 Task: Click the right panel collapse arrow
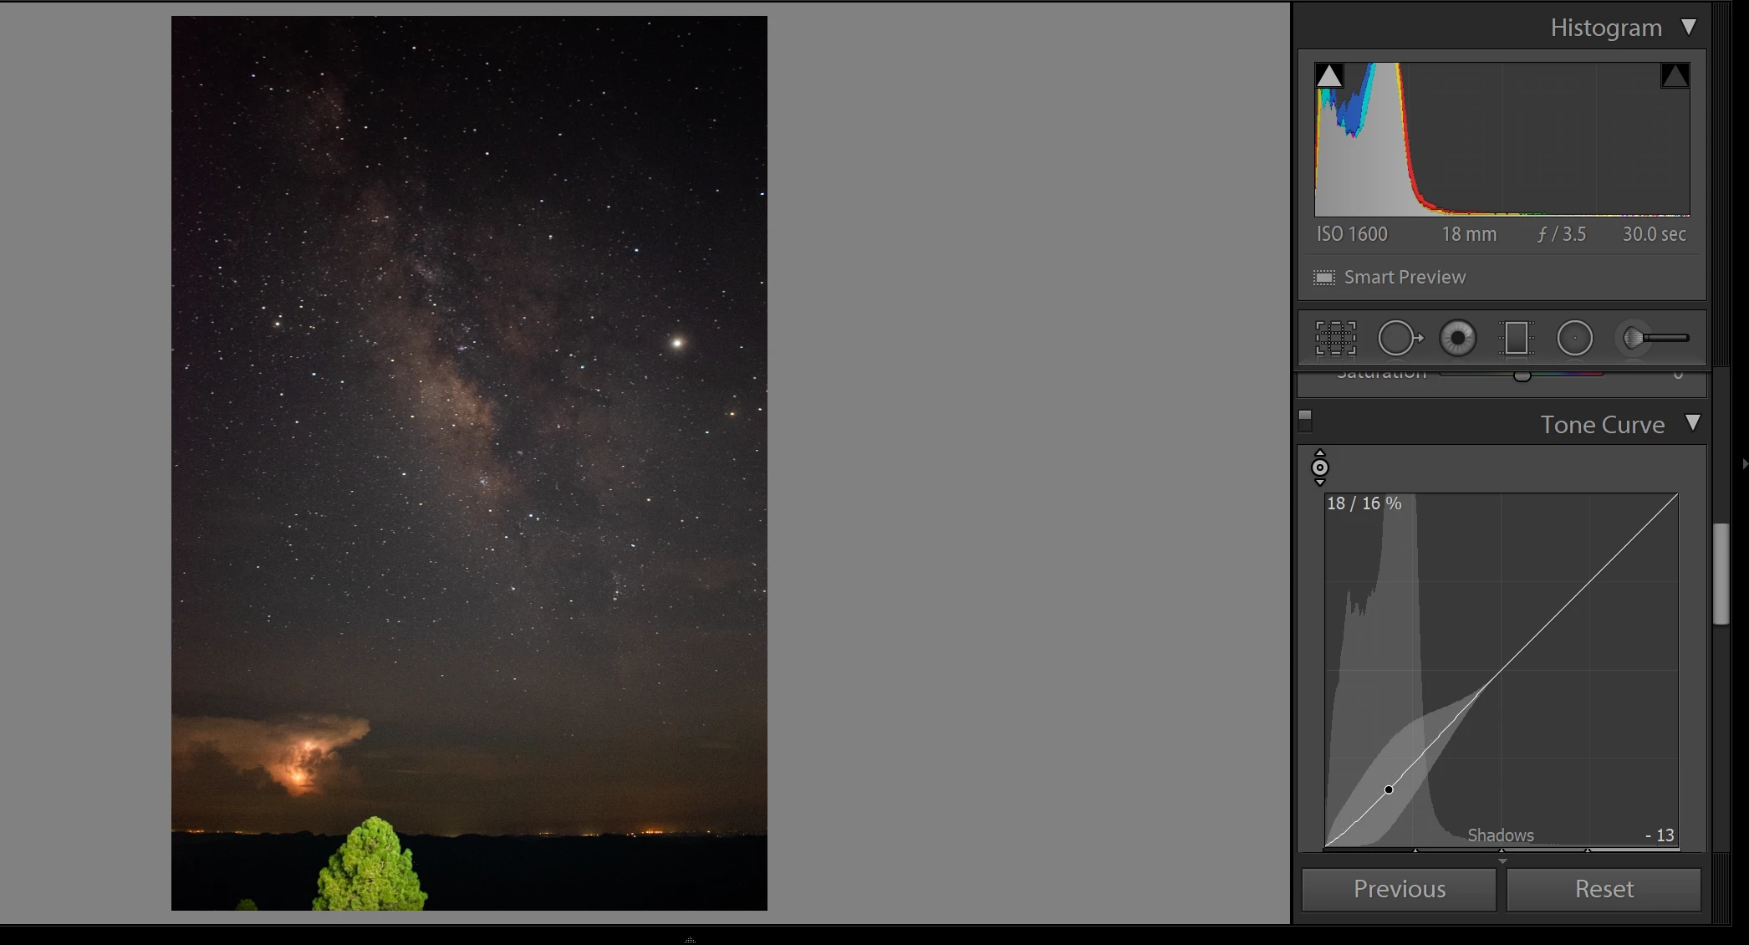[1744, 463]
